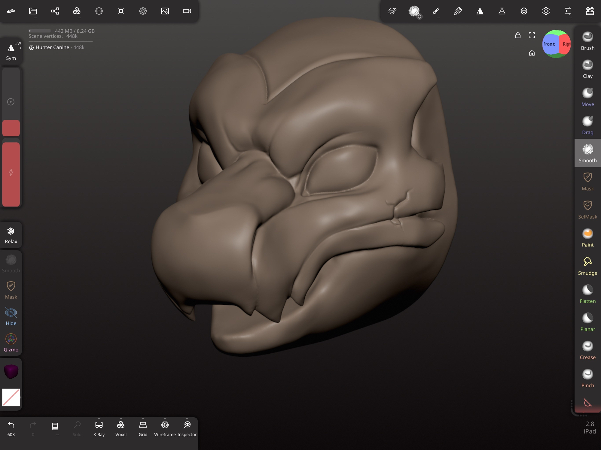Viewport: 601px width, 450px height.
Task: Open the Files folder menu
Action: (x=33, y=11)
